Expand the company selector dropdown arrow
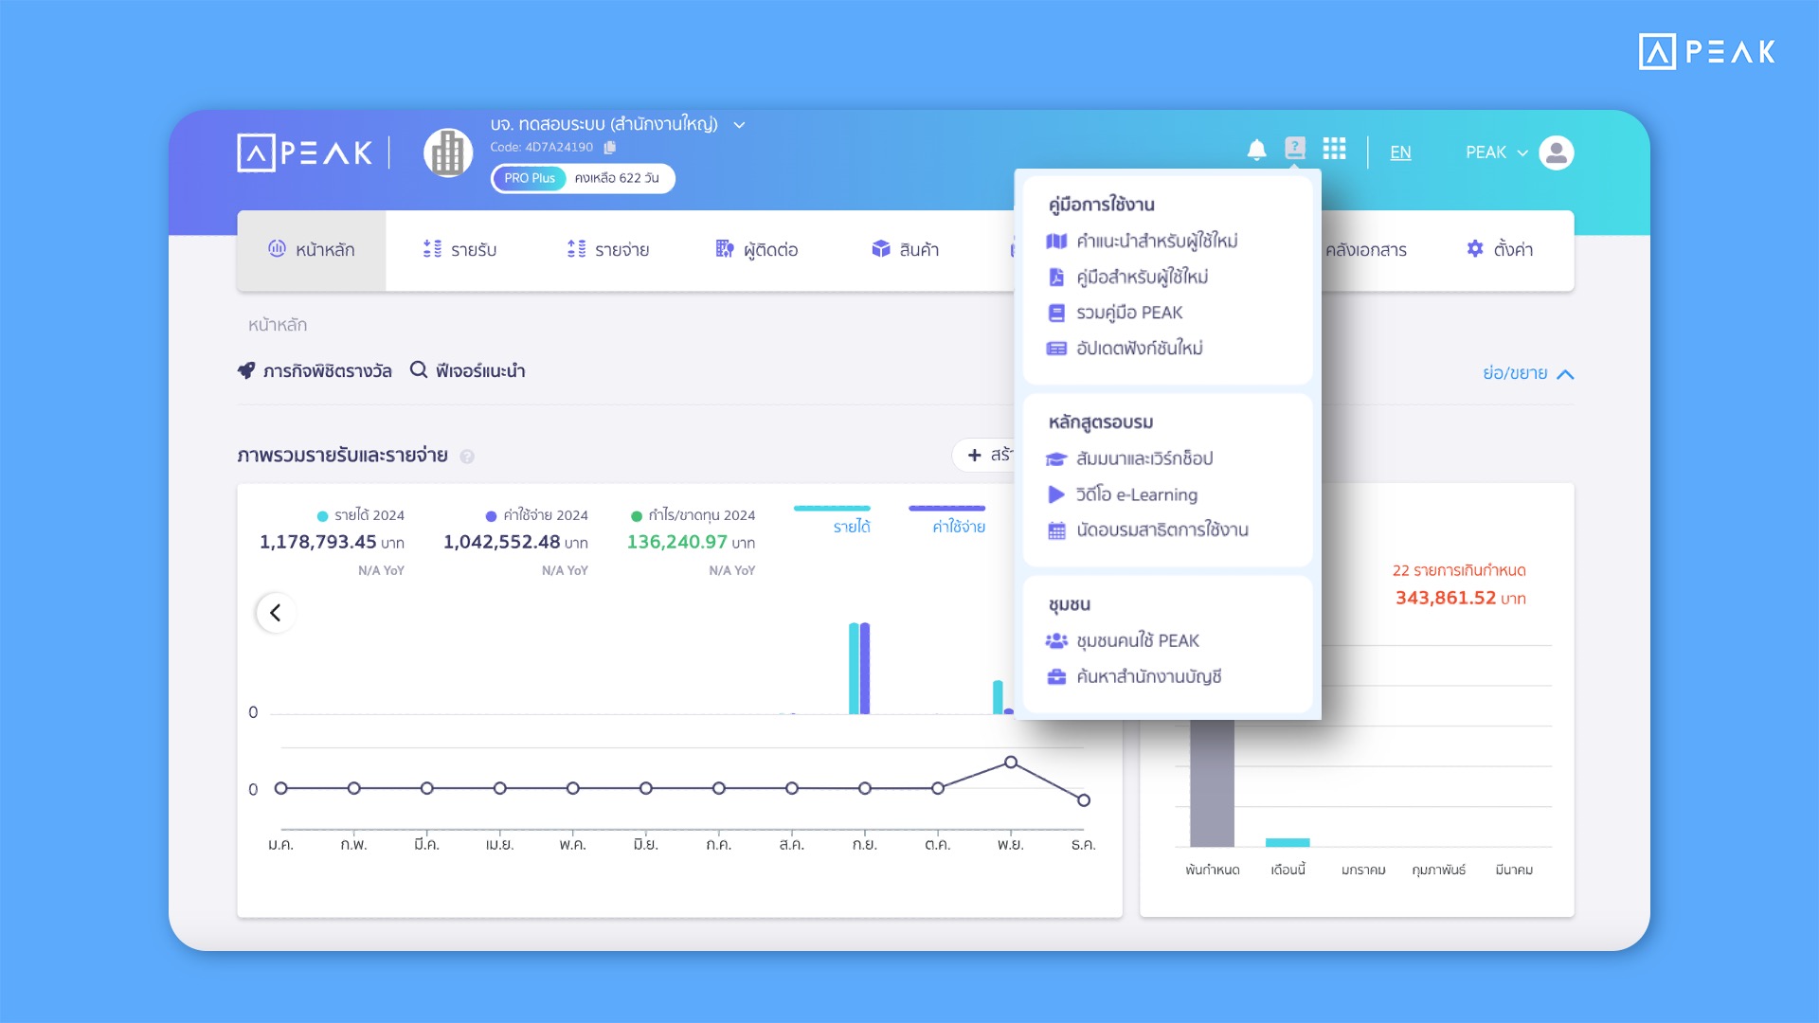The image size is (1819, 1023). (739, 125)
